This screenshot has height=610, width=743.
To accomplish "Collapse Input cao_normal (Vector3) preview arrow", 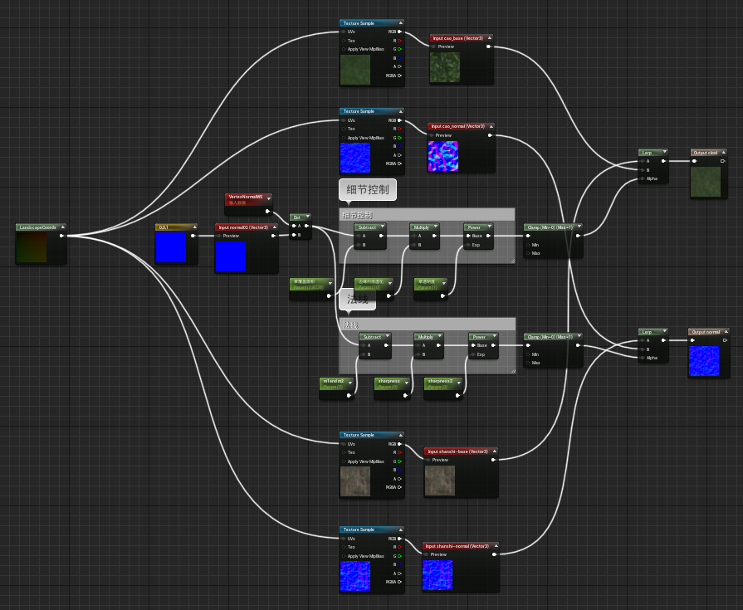I will [491, 126].
